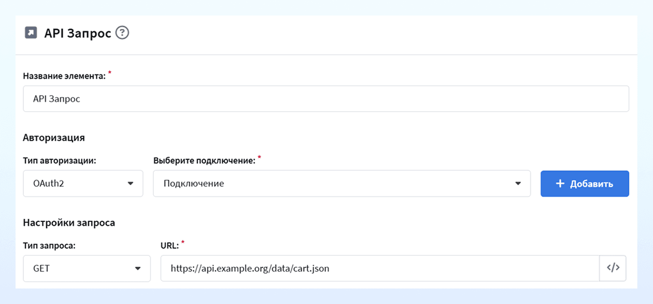Click the Название элемента label
653x304 pixels.
(x=64, y=75)
